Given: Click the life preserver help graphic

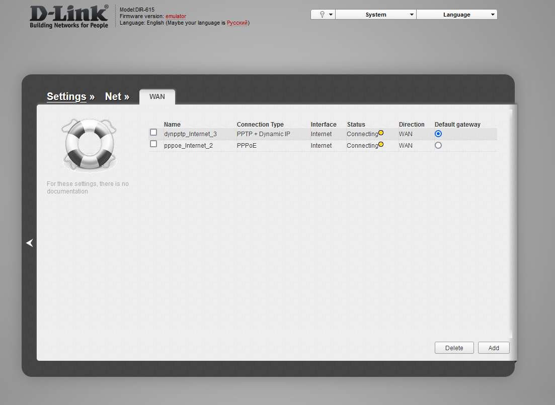Looking at the screenshot, I should coord(89,145).
